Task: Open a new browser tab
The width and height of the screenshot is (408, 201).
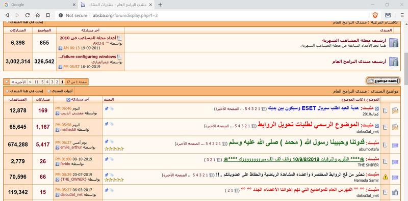Action: (160, 5)
